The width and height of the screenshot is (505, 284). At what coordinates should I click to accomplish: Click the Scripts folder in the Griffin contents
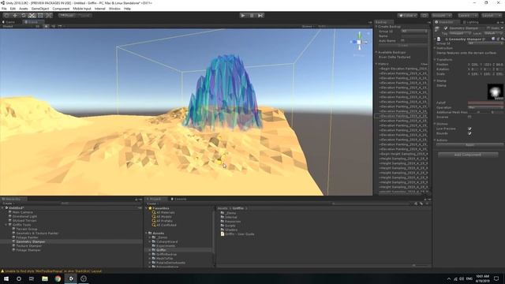(228, 226)
